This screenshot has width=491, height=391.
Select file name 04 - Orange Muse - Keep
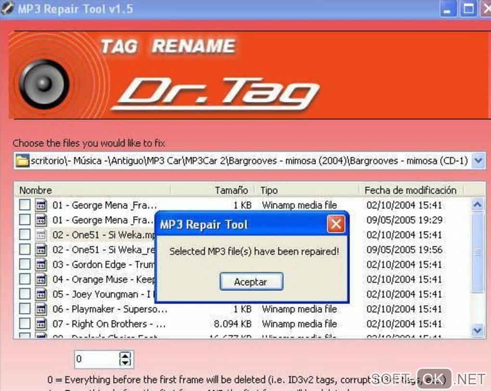(103, 279)
